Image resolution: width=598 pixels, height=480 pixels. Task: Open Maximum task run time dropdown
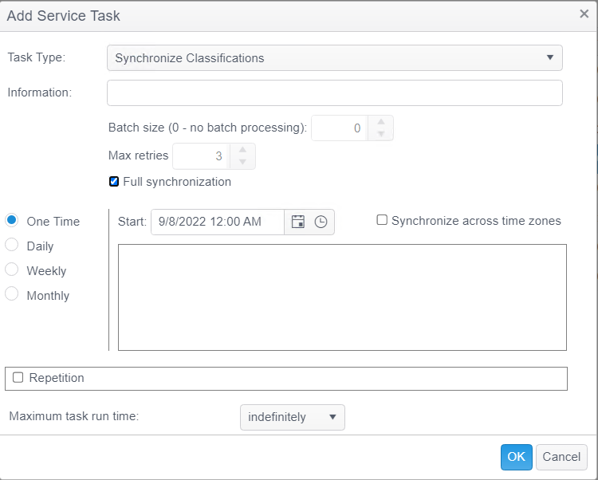pyautogui.click(x=292, y=417)
